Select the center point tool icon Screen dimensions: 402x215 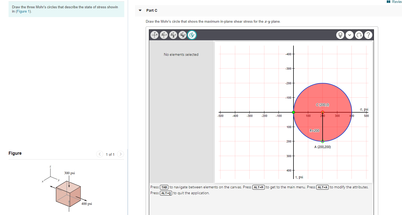click(x=164, y=35)
